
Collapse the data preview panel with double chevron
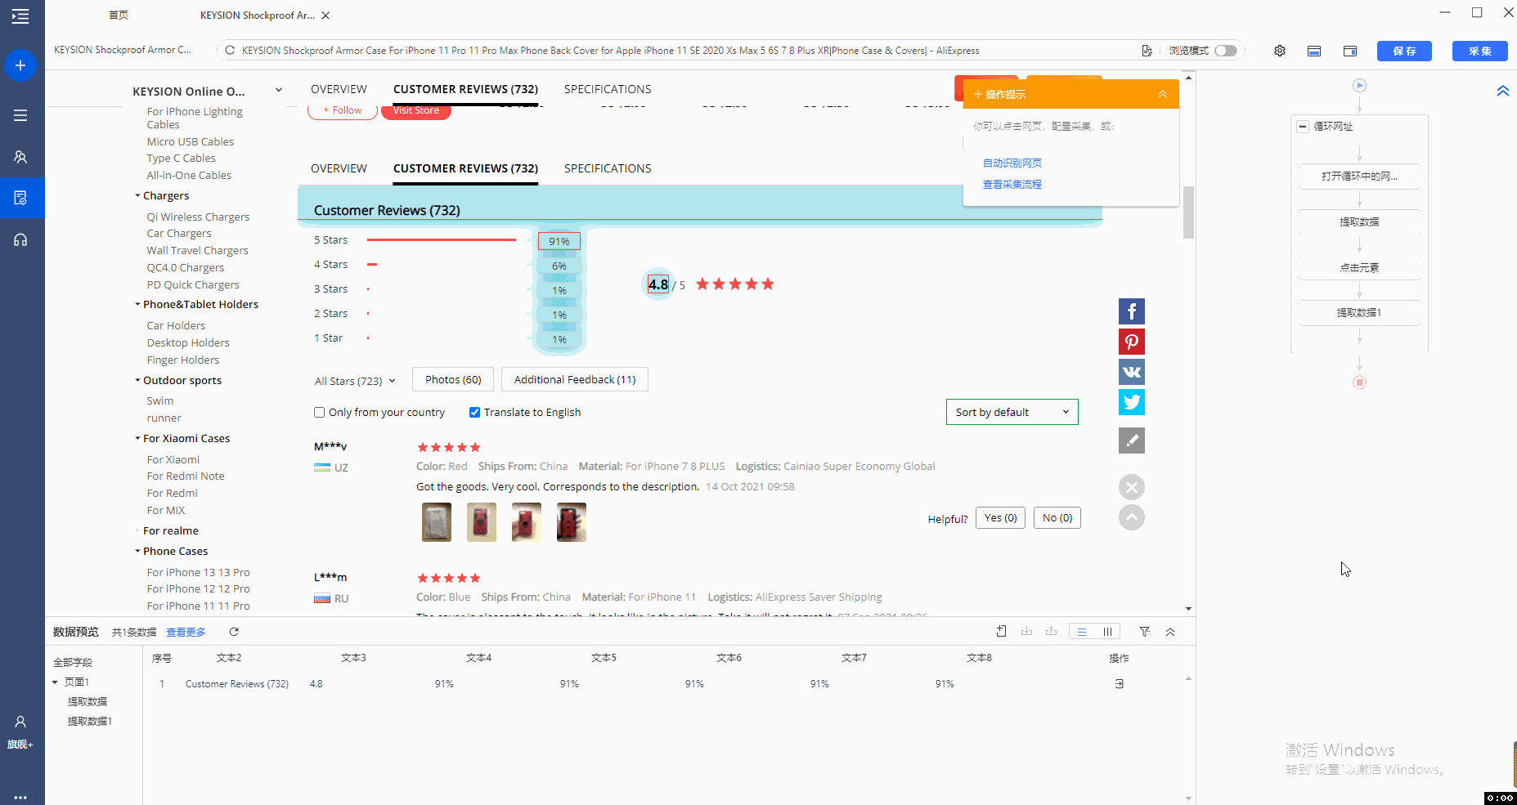(1170, 632)
